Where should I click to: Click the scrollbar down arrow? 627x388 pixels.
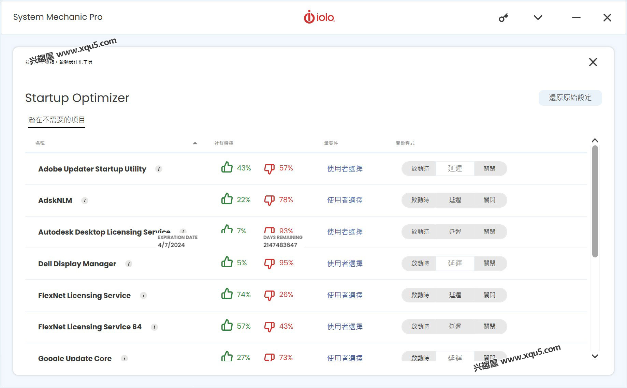(x=595, y=356)
